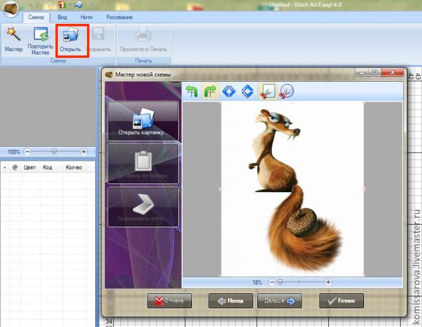422x327 pixels.
Task: Open the round application menu orb
Action: tap(11, 9)
